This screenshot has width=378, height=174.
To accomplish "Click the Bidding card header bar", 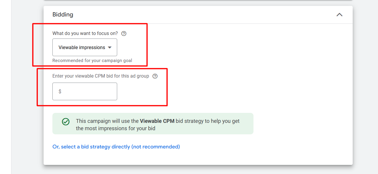I will (x=198, y=15).
